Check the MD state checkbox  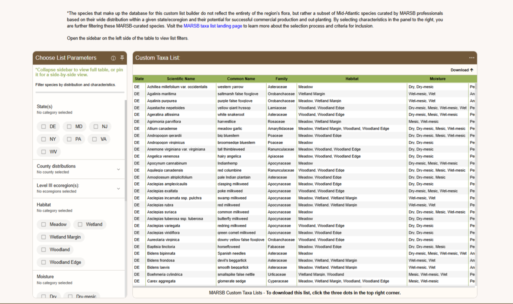[x=69, y=127]
